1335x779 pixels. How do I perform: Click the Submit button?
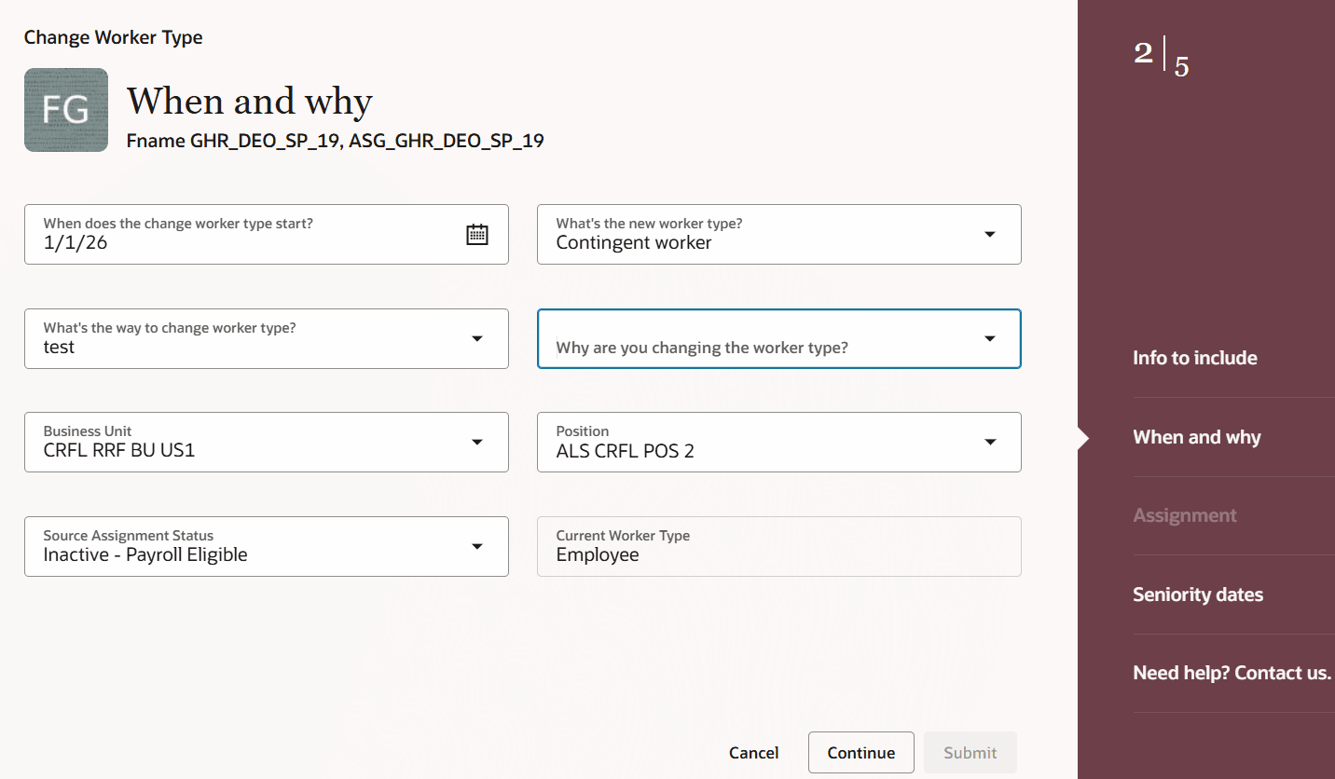[970, 752]
